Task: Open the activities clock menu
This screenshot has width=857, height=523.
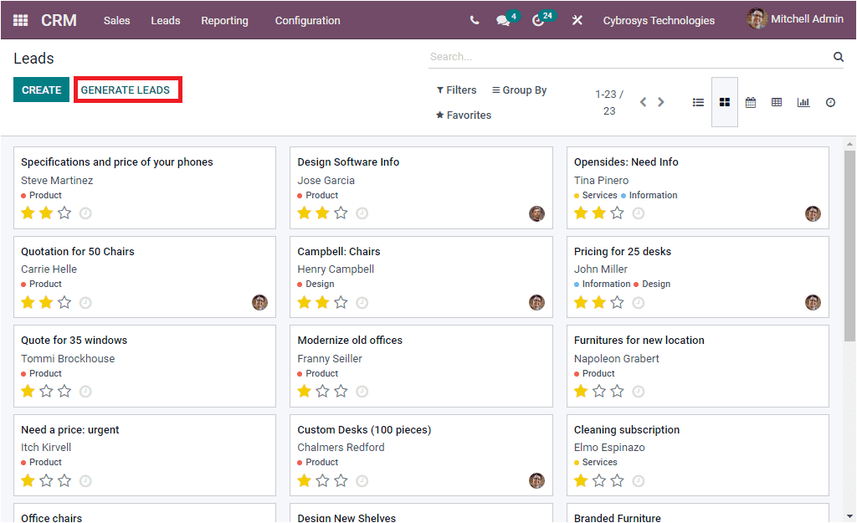Action: pyautogui.click(x=538, y=20)
